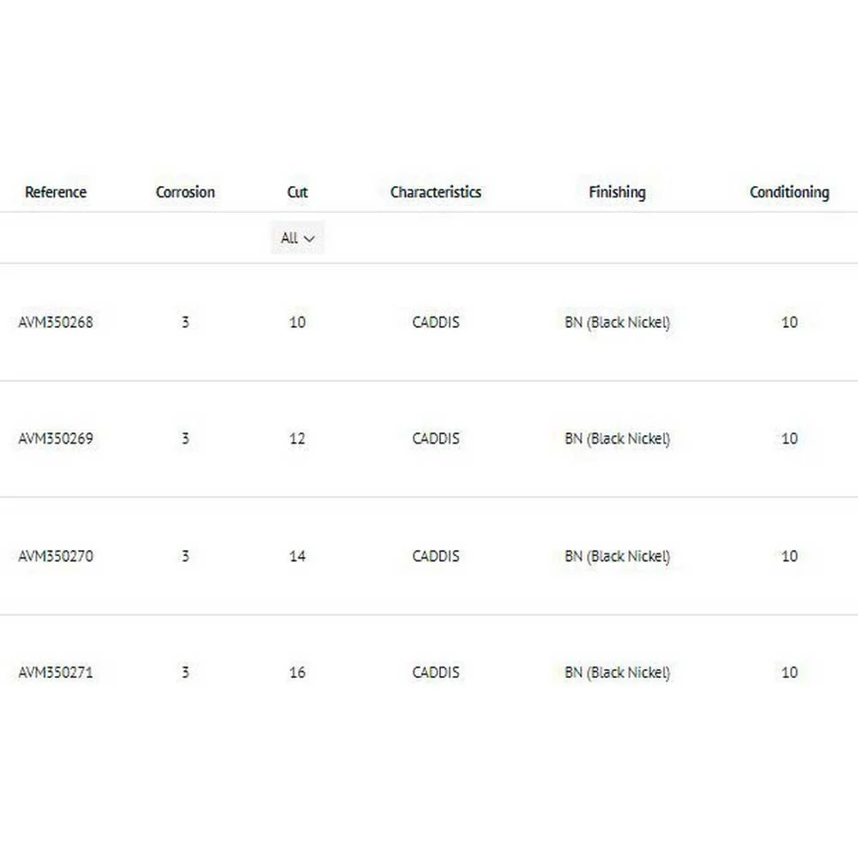
Task: Click CADDIS in the AVM350268 row
Action: click(436, 323)
